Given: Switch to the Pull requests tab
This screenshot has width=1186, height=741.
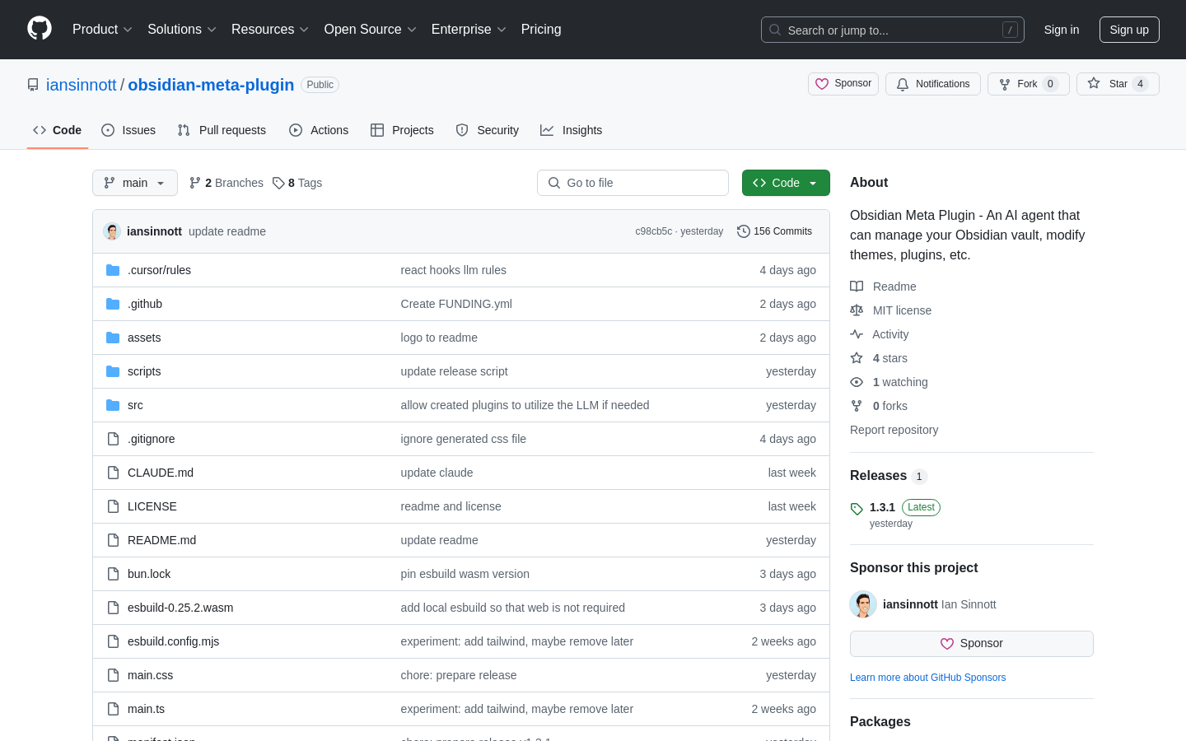Looking at the screenshot, I should point(222,130).
